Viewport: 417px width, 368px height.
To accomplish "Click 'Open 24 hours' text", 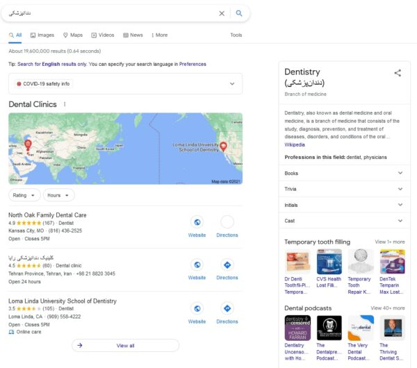I will point(24,282).
